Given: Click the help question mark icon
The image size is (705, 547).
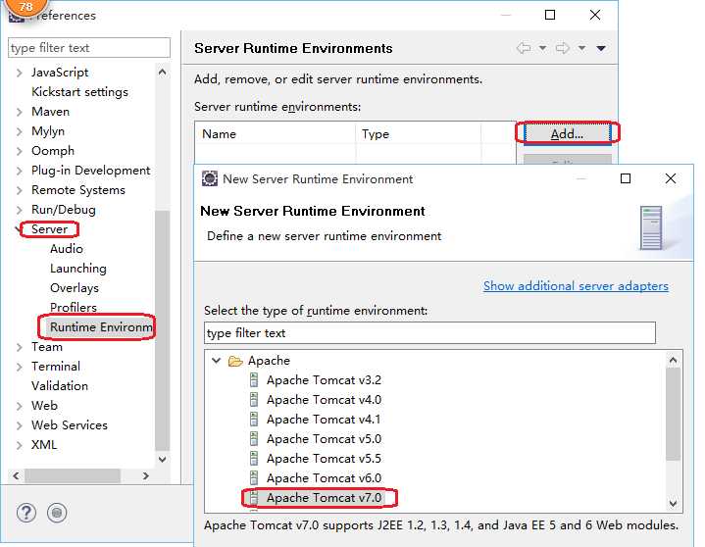Looking at the screenshot, I should point(26,513).
